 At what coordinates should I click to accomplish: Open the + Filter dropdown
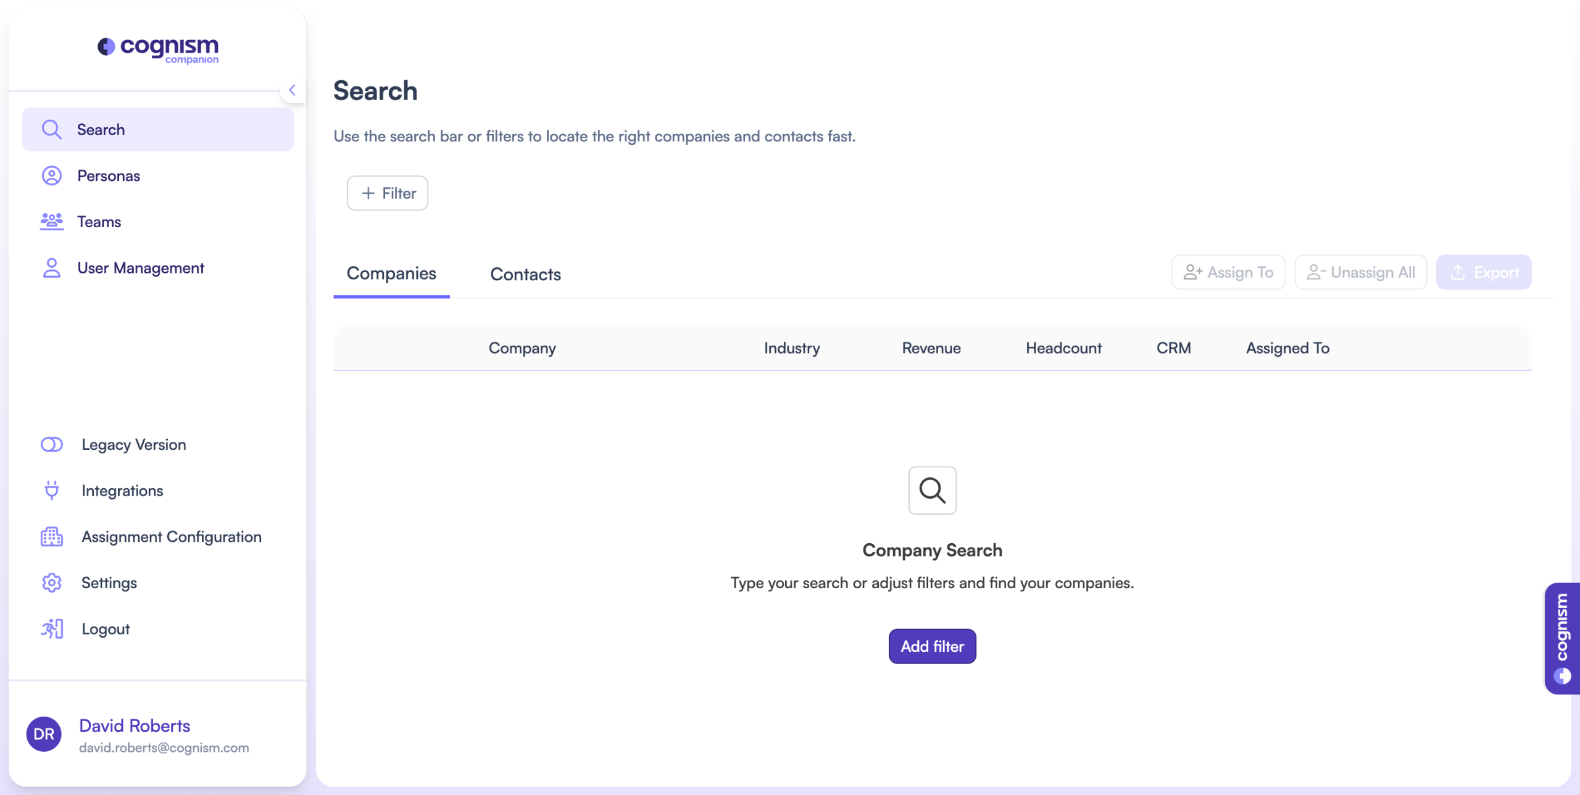387,193
